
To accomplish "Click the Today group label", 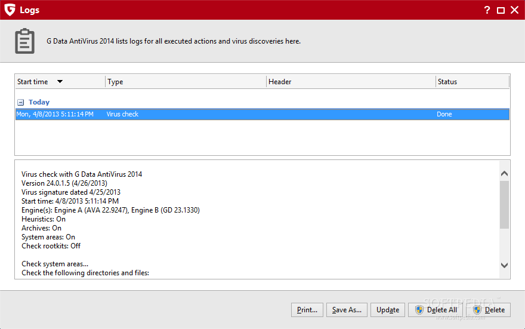I will pos(39,102).
